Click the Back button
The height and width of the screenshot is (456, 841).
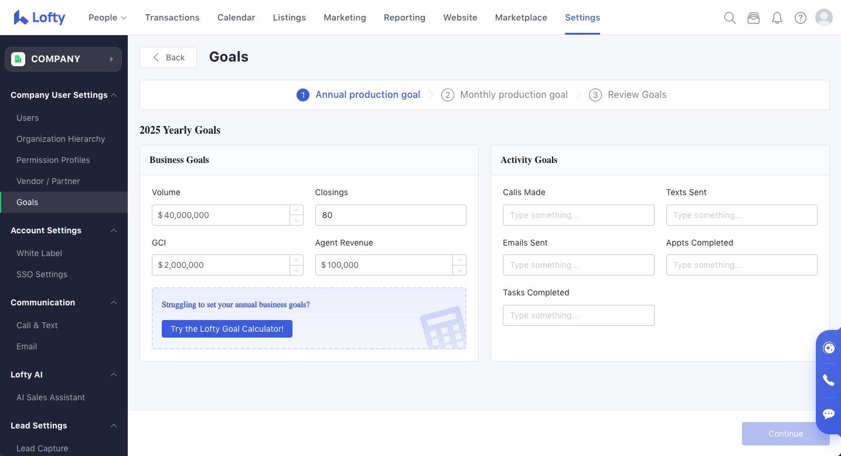point(168,57)
